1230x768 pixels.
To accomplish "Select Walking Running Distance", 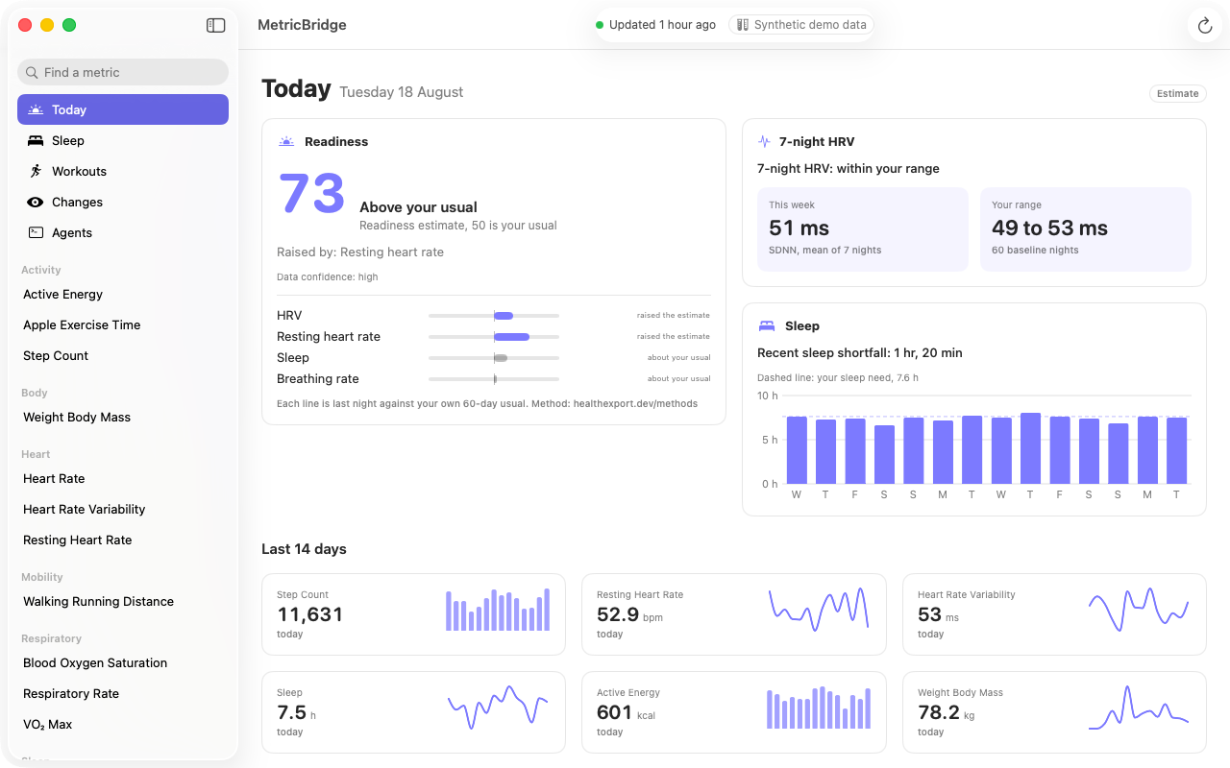I will tap(123, 601).
